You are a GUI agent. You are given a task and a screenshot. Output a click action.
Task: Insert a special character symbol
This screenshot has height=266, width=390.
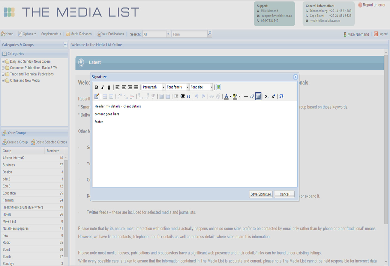[281, 96]
